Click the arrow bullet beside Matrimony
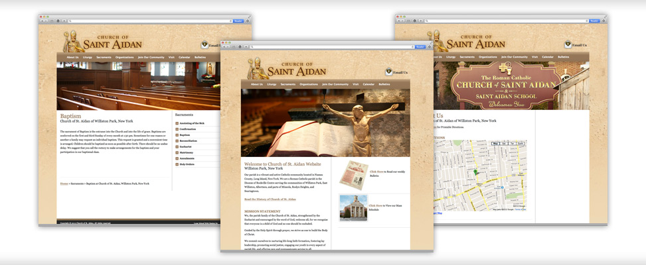The width and height of the screenshot is (646, 265). click(177, 152)
